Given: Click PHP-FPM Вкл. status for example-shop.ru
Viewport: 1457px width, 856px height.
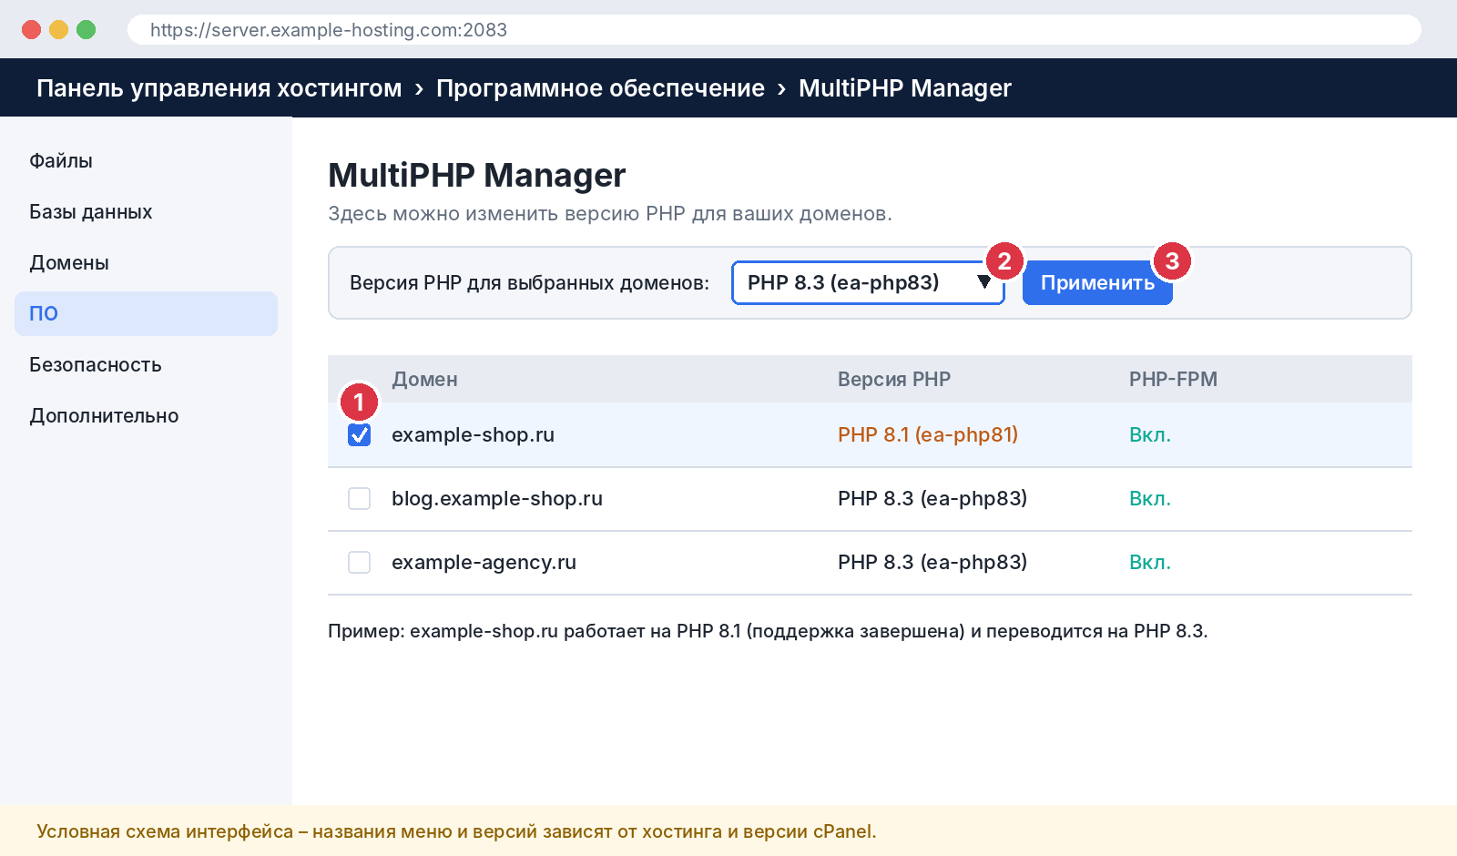Looking at the screenshot, I should point(1150,435).
